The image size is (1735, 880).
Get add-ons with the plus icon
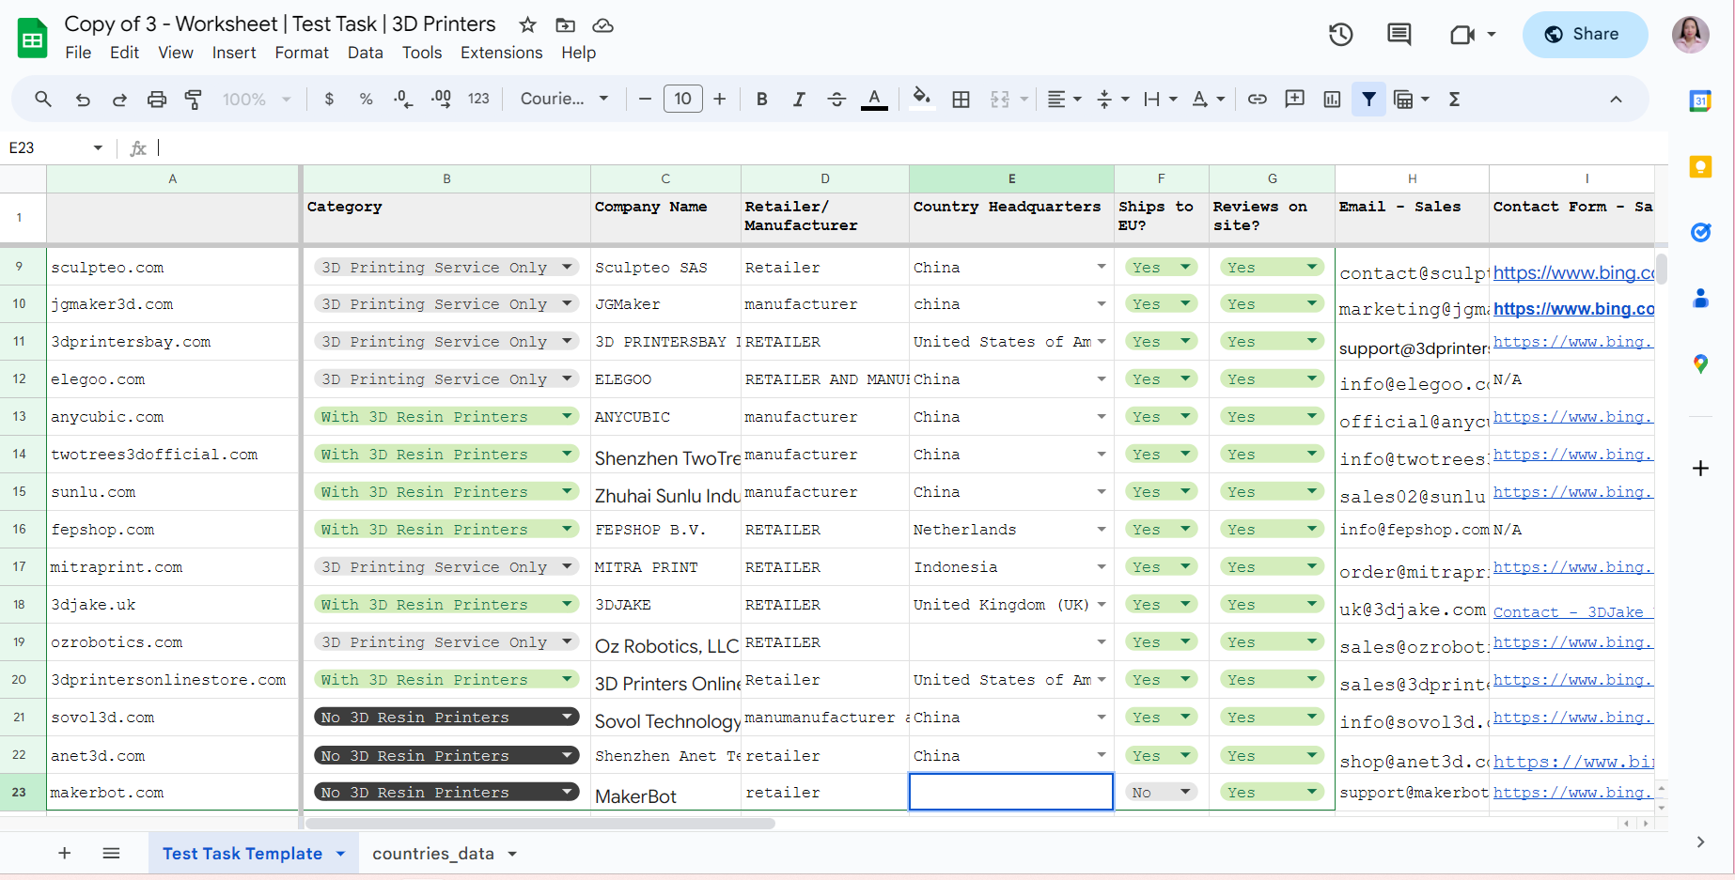pyautogui.click(x=1700, y=468)
